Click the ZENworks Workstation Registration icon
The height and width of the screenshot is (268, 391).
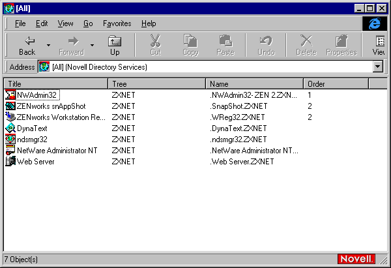coord(10,117)
